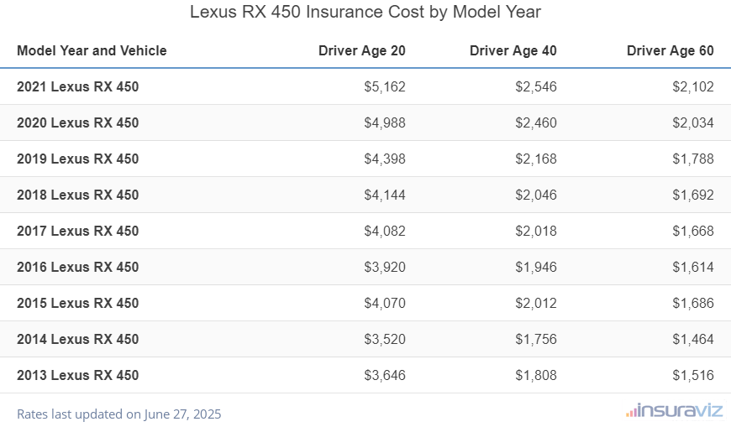Click the $1,614 value in the 2016 row
Screen dimensions: 731x427
point(693,267)
